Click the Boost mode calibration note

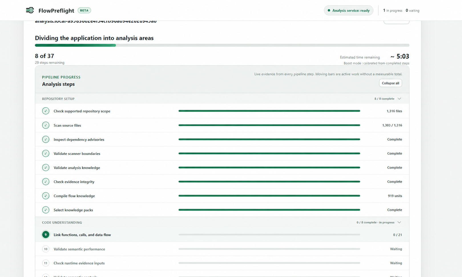click(376, 63)
